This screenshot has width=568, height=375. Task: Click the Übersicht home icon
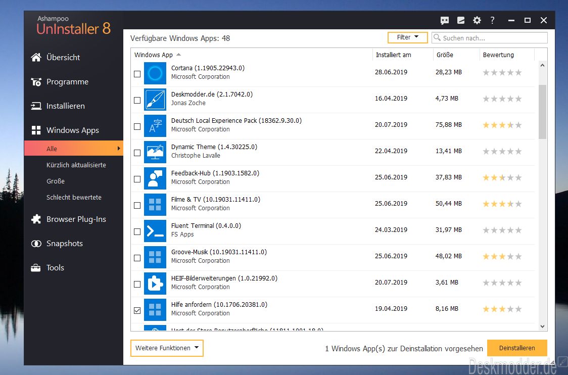pos(36,57)
